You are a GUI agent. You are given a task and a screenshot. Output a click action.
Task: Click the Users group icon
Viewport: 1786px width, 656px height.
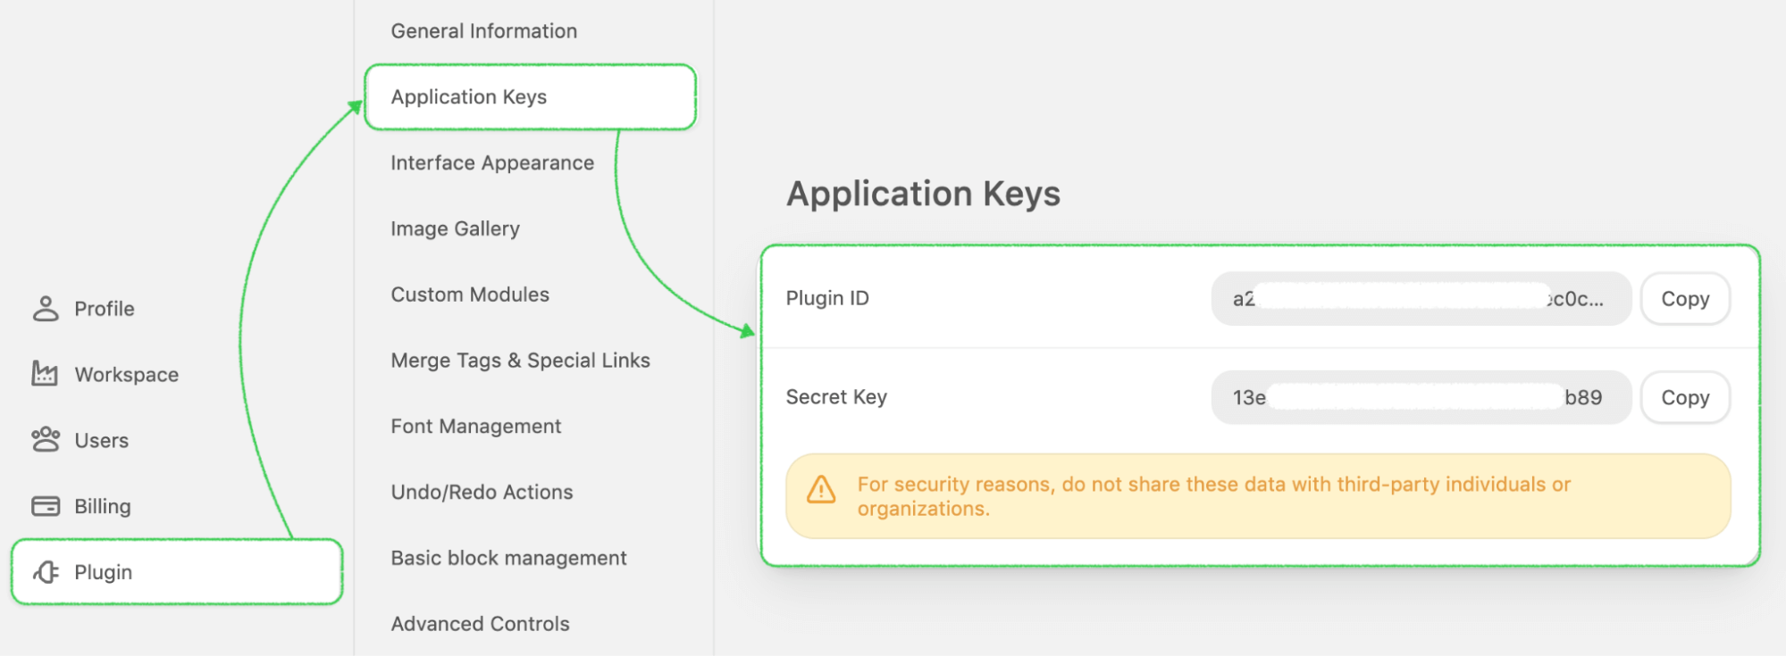pyautogui.click(x=46, y=440)
